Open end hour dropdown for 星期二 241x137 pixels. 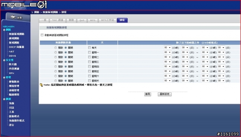[x=205, y=57]
